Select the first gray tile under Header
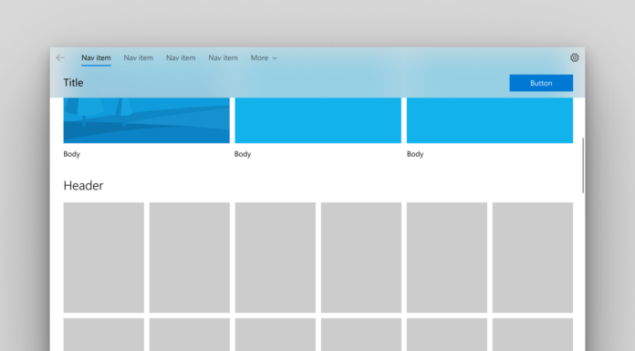The width and height of the screenshot is (635, 351). click(104, 257)
